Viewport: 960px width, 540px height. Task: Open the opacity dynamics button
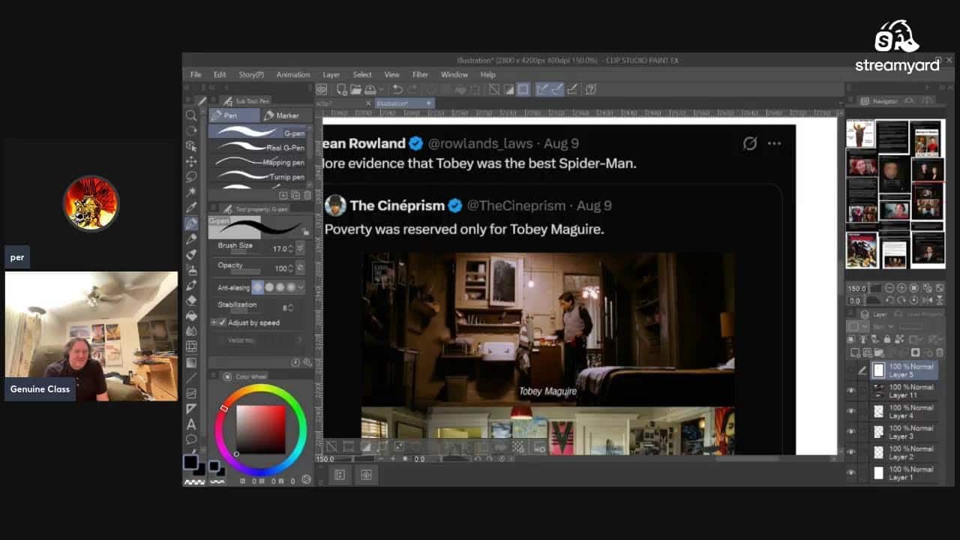click(301, 268)
